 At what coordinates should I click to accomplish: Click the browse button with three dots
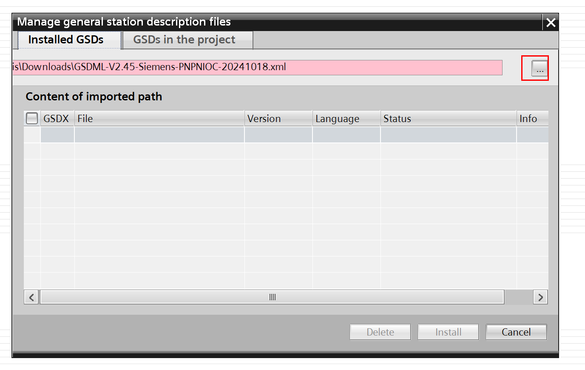pyautogui.click(x=539, y=68)
